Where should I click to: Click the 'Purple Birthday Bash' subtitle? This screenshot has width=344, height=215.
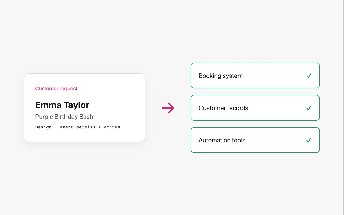(64, 117)
